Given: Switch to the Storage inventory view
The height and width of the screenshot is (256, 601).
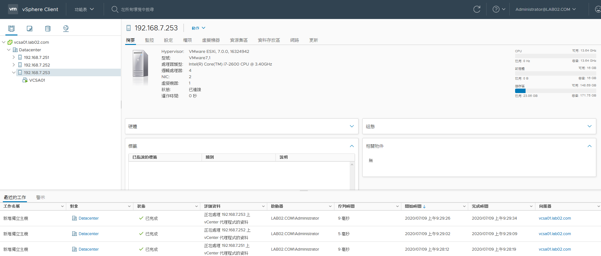Looking at the screenshot, I should point(48,28).
